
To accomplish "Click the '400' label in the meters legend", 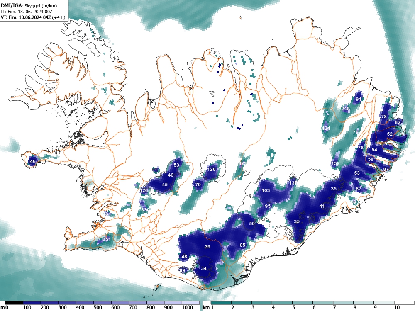I will pyautogui.click(x=80, y=308).
